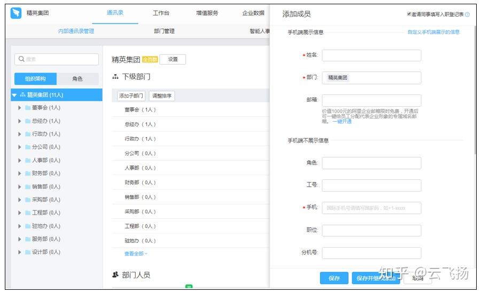Click the 分机号 input field
This screenshot has height=293, width=481.
coord(371,253)
